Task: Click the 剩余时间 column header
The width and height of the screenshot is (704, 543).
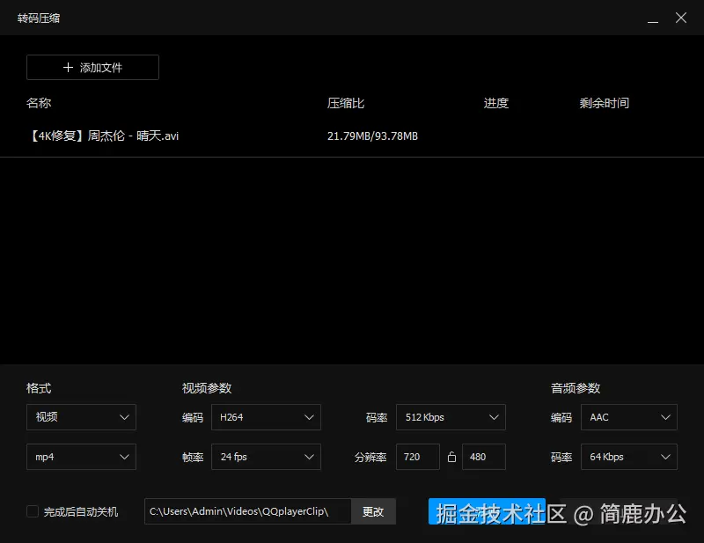Action: point(604,103)
